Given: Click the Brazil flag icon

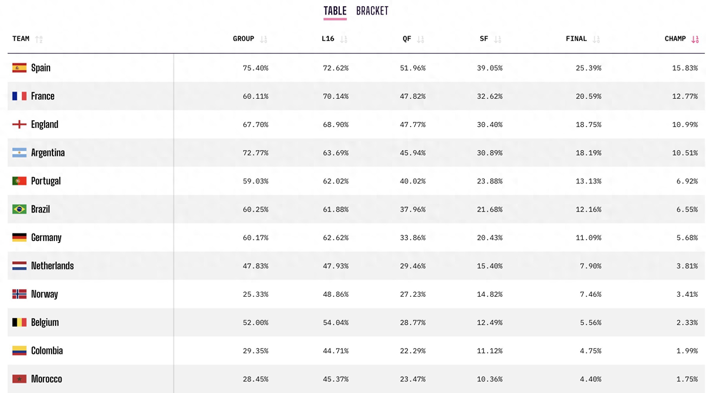Looking at the screenshot, I should tap(19, 209).
